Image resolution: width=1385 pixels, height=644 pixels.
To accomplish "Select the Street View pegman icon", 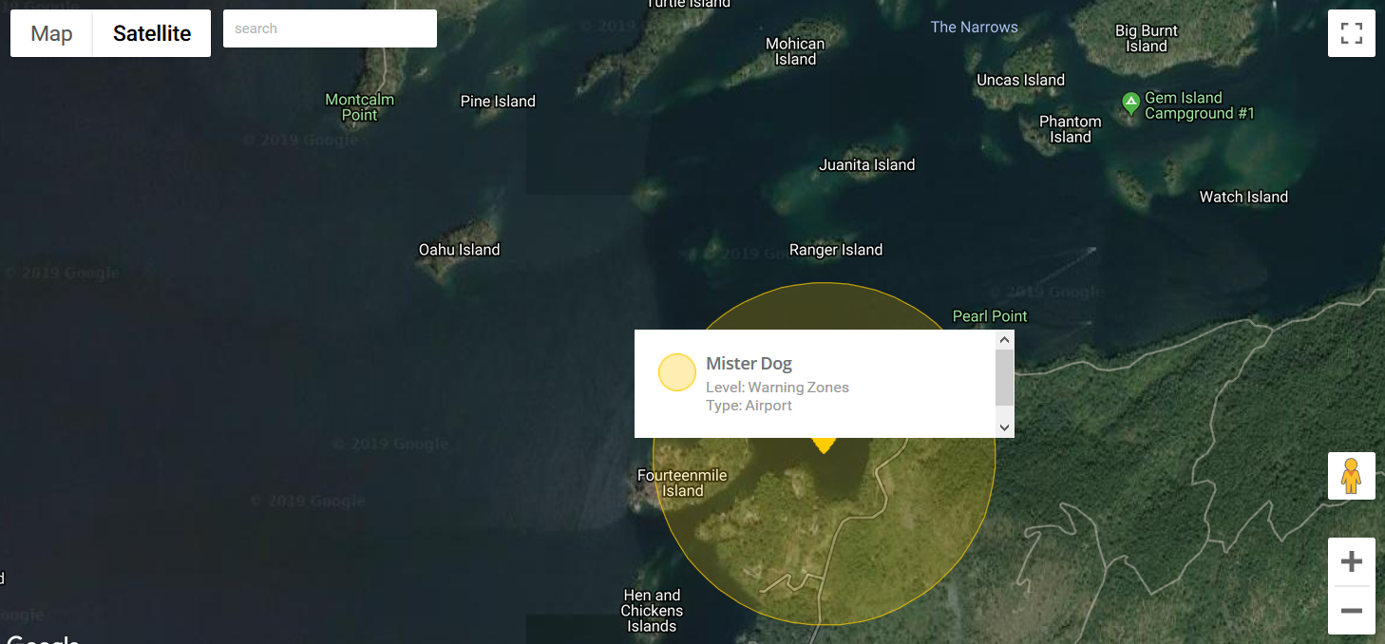I will point(1351,476).
